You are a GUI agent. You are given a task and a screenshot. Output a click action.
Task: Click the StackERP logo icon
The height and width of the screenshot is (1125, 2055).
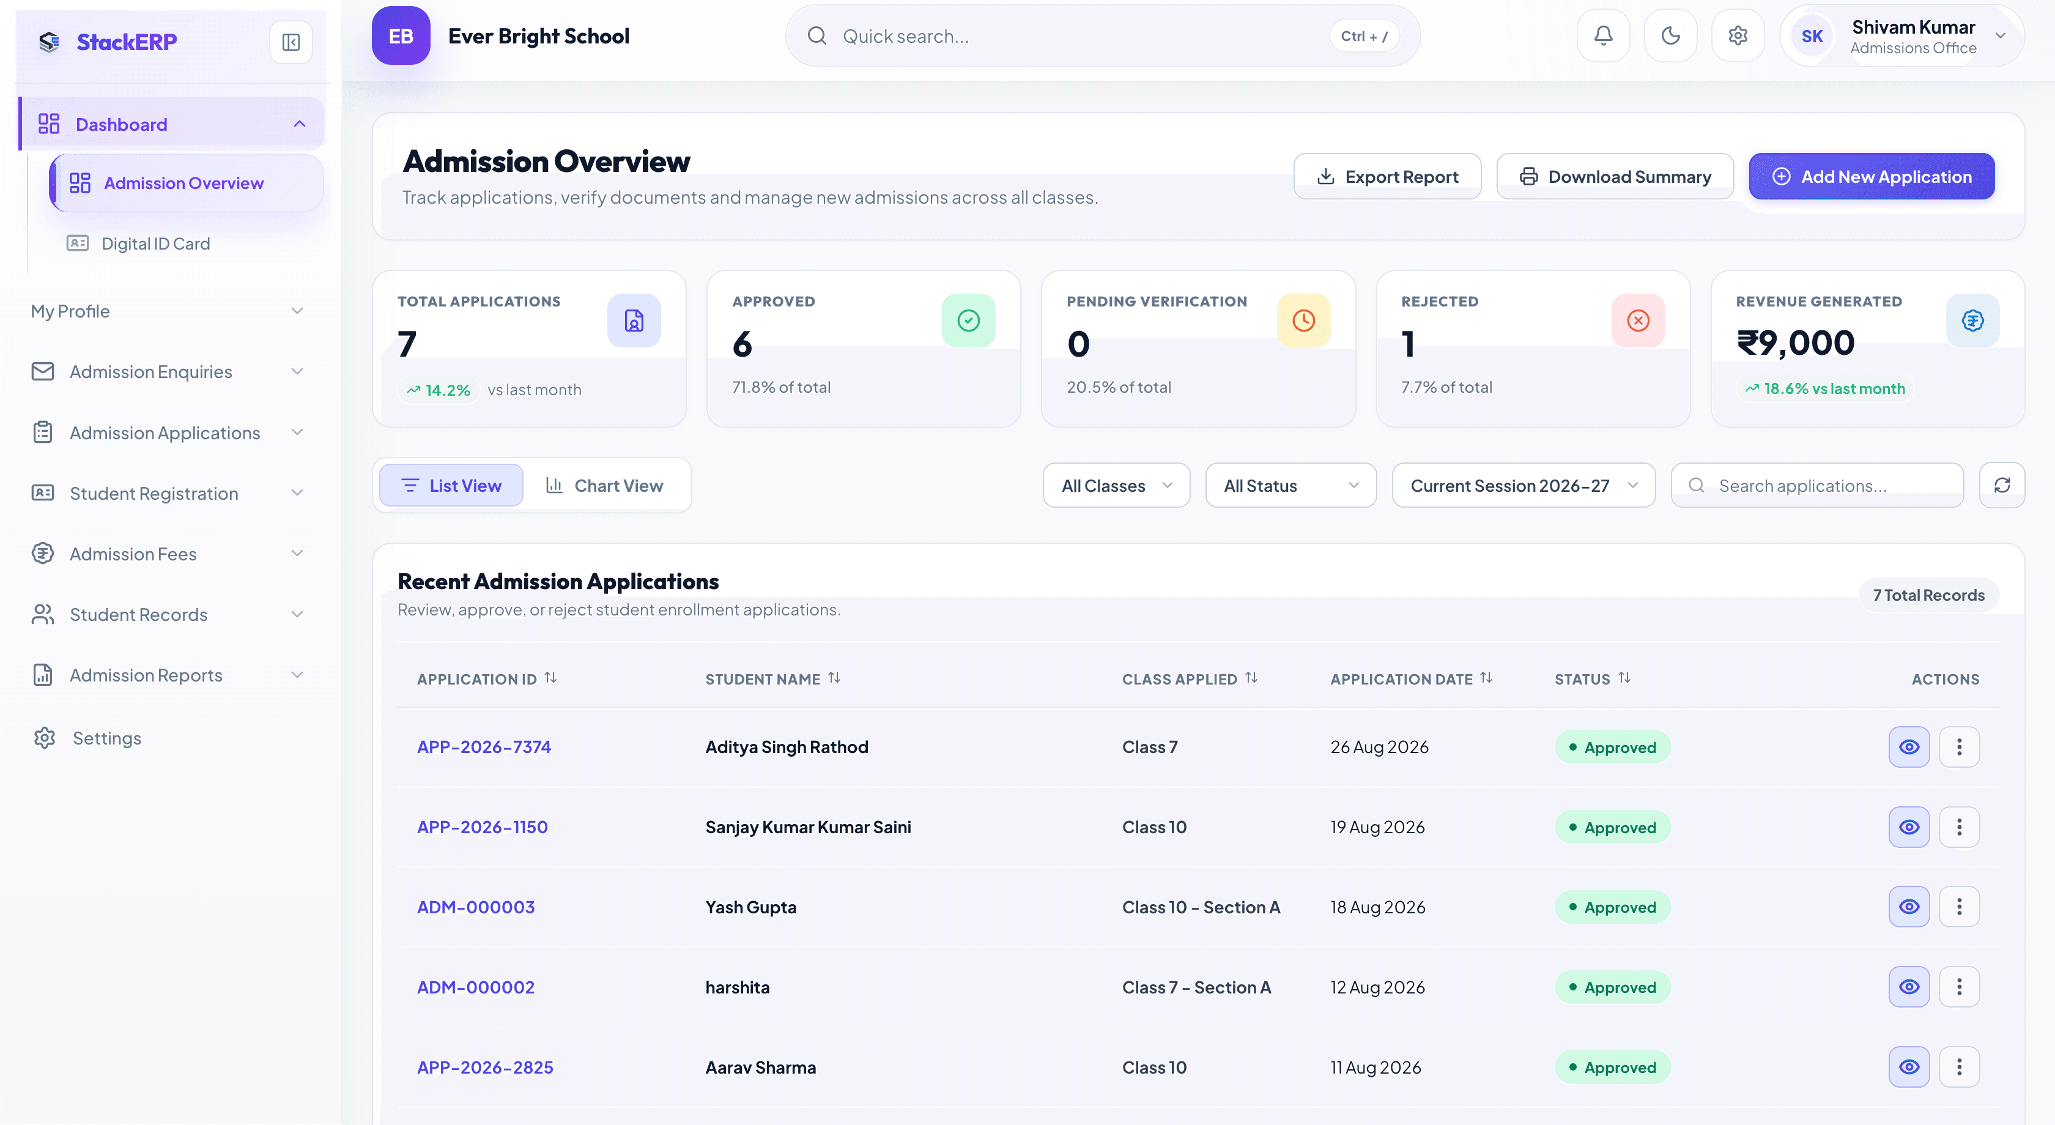tap(50, 42)
